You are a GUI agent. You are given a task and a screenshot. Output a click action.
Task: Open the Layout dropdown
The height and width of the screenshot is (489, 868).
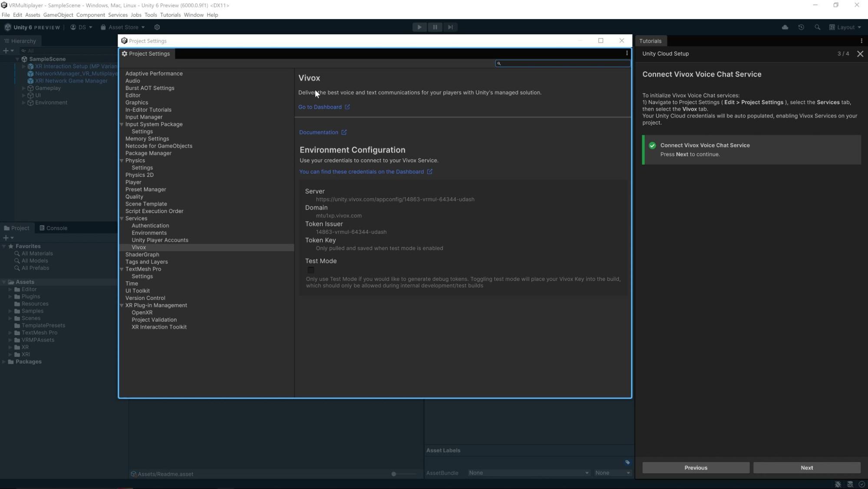pos(845,27)
